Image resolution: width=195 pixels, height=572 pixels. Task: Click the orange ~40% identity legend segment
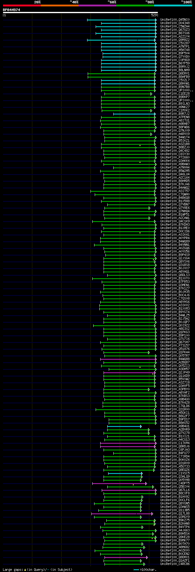(x=60, y=5)
